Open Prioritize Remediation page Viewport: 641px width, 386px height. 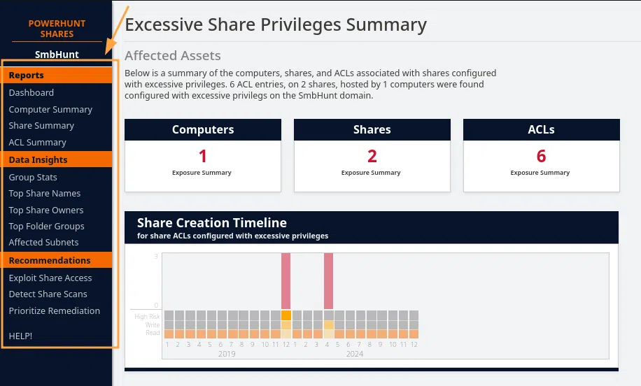click(54, 310)
